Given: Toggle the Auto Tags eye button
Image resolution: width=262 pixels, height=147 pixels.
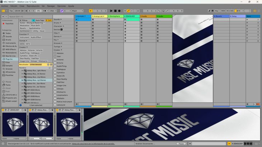Looking at the screenshot, I should (33, 20).
